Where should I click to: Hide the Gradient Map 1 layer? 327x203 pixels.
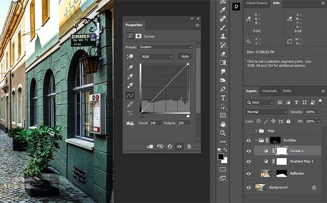(249, 161)
